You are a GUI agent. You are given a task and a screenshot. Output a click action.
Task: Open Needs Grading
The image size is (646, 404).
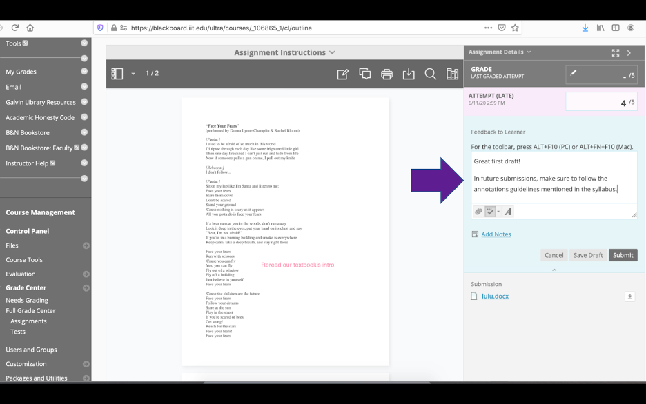coord(27,301)
